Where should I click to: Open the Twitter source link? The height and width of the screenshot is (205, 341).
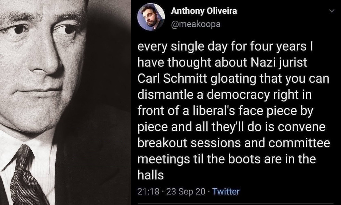click(226, 192)
